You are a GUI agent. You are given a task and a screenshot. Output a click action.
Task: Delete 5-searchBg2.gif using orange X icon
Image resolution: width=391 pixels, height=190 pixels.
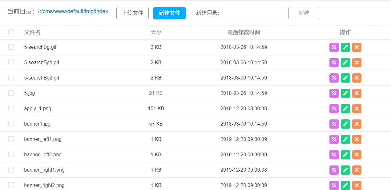tap(357, 78)
